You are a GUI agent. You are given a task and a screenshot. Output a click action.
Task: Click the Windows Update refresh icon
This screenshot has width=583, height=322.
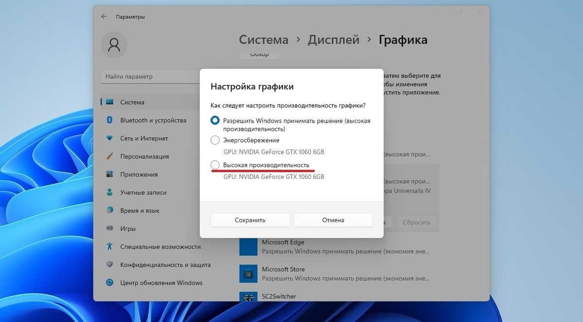tap(110, 283)
